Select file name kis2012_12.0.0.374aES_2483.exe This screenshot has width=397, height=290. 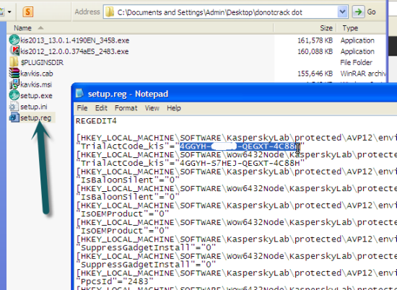74,52
